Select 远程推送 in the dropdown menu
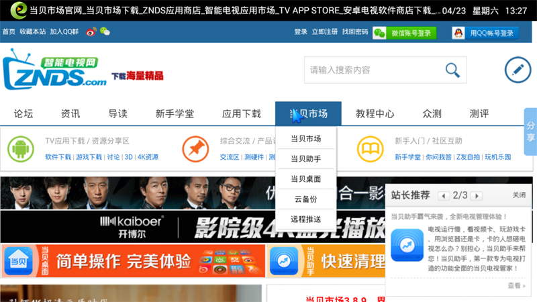The image size is (537, 302). pyautogui.click(x=306, y=219)
